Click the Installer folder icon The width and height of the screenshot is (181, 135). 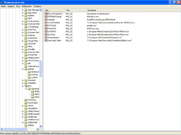26,49
